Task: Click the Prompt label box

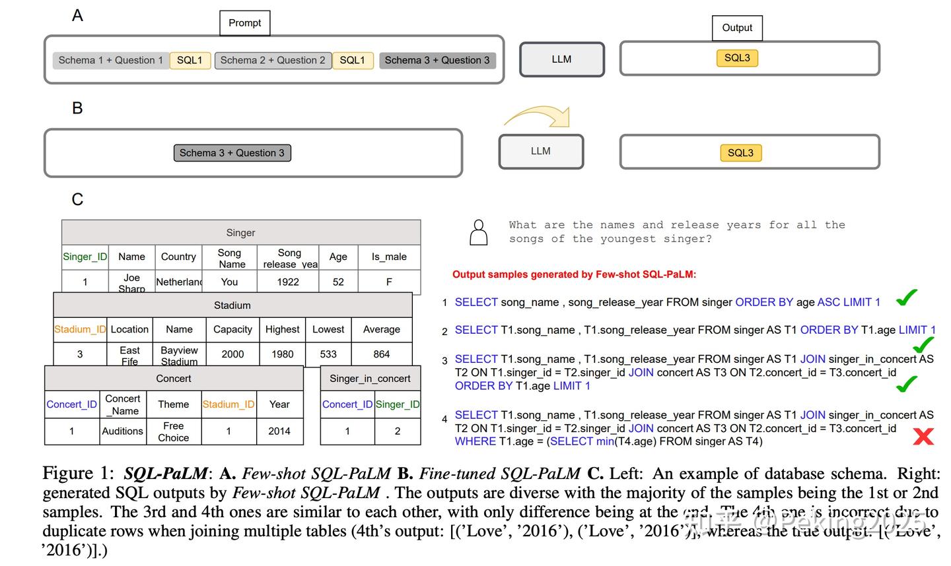Action: click(244, 22)
